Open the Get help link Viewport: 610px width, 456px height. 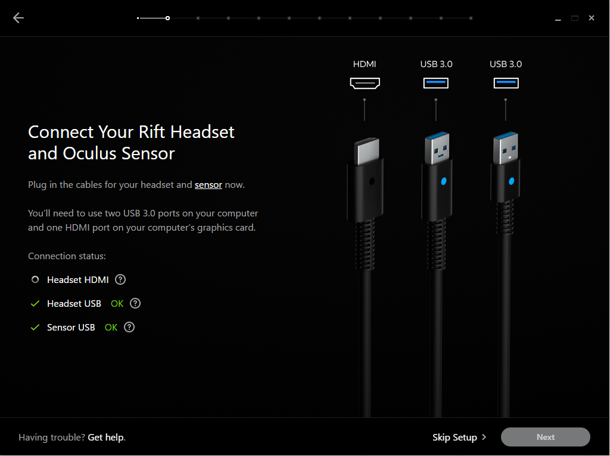[107, 437]
